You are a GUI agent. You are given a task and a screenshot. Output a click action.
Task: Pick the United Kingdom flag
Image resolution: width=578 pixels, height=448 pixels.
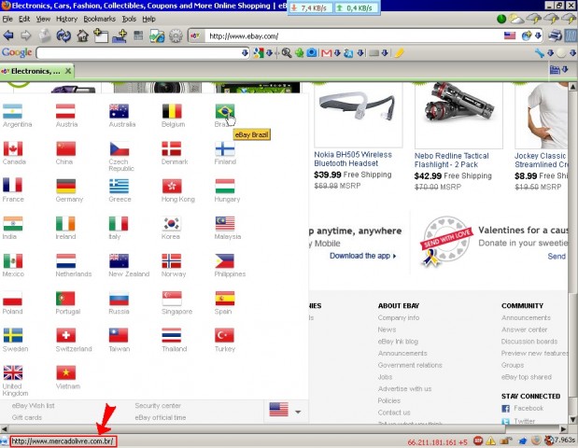click(x=12, y=372)
